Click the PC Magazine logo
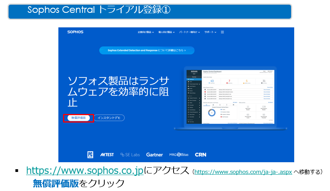The height and width of the screenshot is (191, 330). point(90,154)
